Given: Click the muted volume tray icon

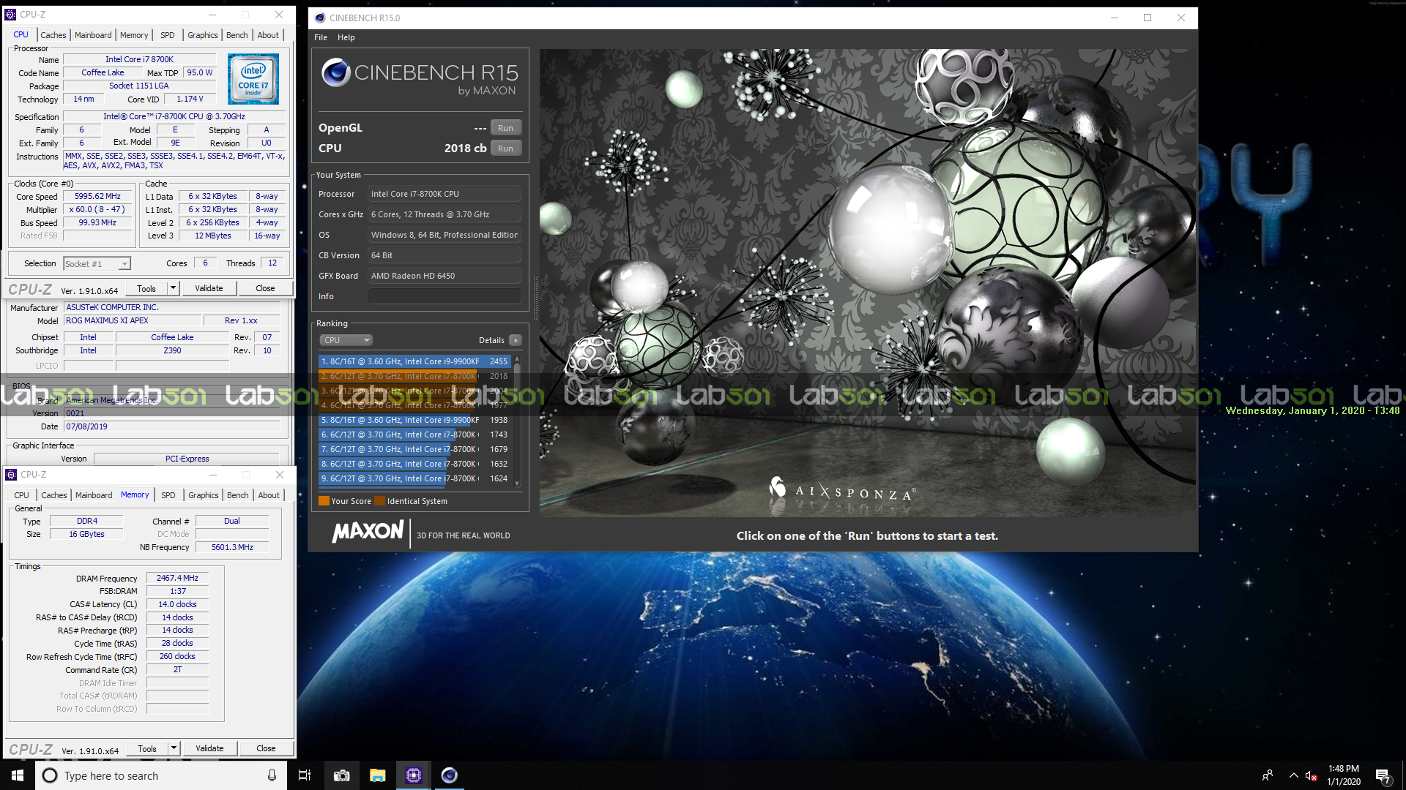Looking at the screenshot, I should (x=1311, y=775).
